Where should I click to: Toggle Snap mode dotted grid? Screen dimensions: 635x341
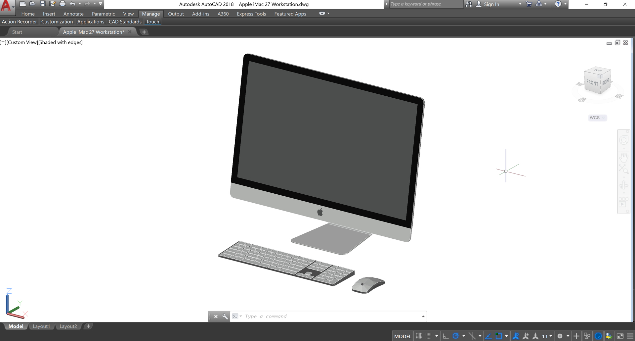click(x=428, y=336)
